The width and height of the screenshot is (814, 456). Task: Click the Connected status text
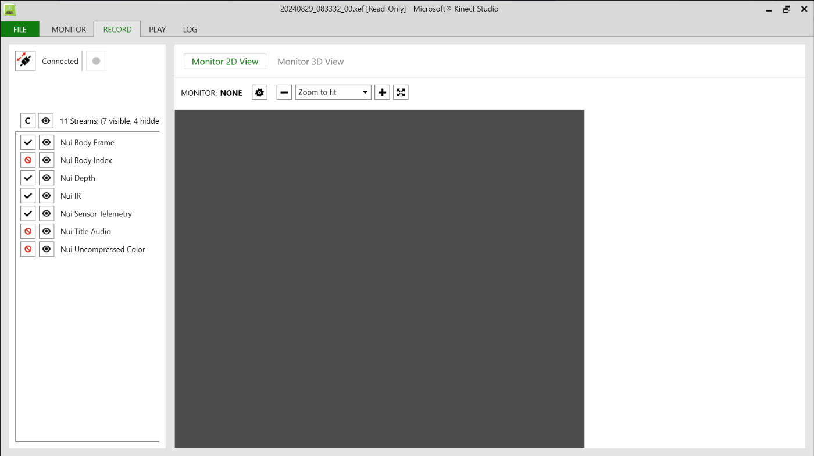pyautogui.click(x=60, y=61)
